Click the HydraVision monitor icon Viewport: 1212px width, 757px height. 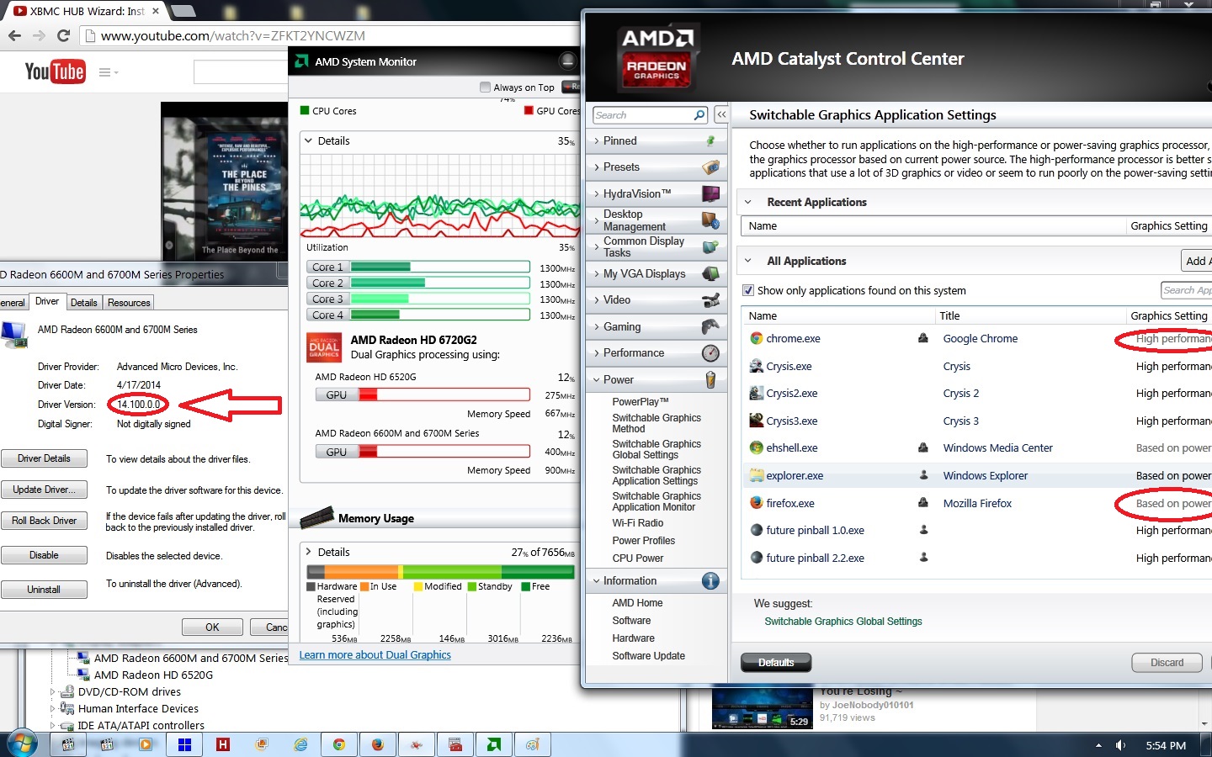pos(710,193)
